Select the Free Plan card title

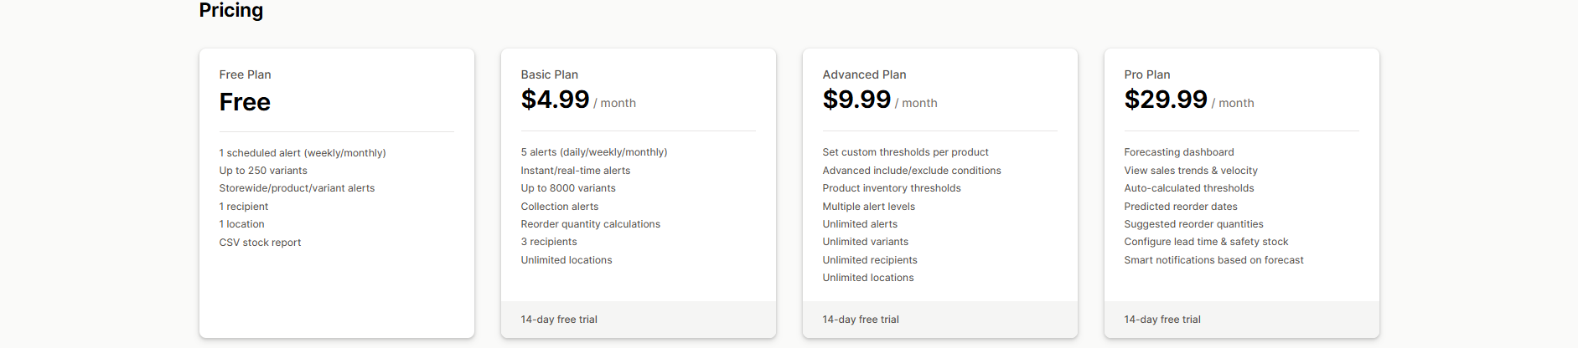coord(245,74)
